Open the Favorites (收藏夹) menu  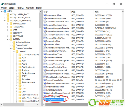coord(30,8)
